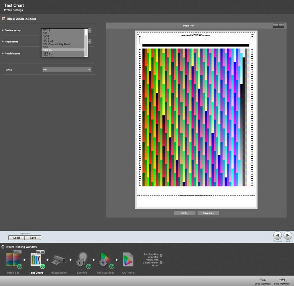Click the Save Workflow icon
Viewport: 294px width, 286px height.
point(282,280)
